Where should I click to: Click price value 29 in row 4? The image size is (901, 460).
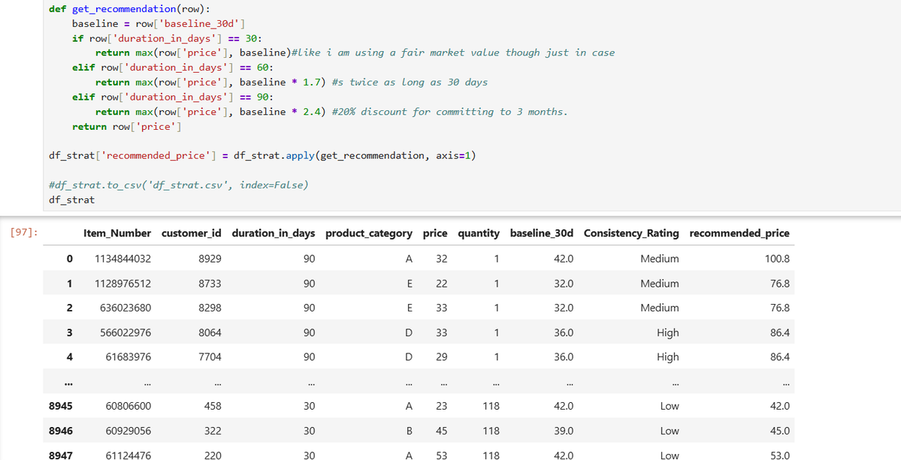coord(441,356)
